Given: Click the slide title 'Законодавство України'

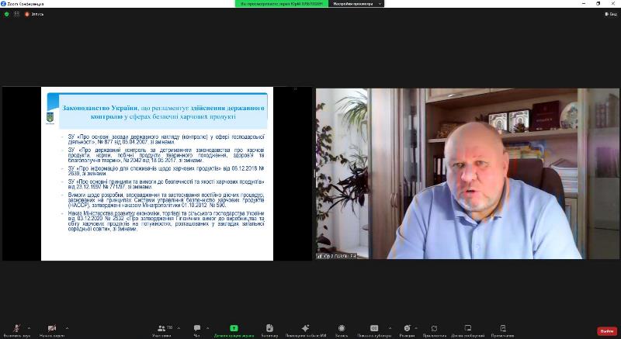Looking at the screenshot, I should point(100,108).
